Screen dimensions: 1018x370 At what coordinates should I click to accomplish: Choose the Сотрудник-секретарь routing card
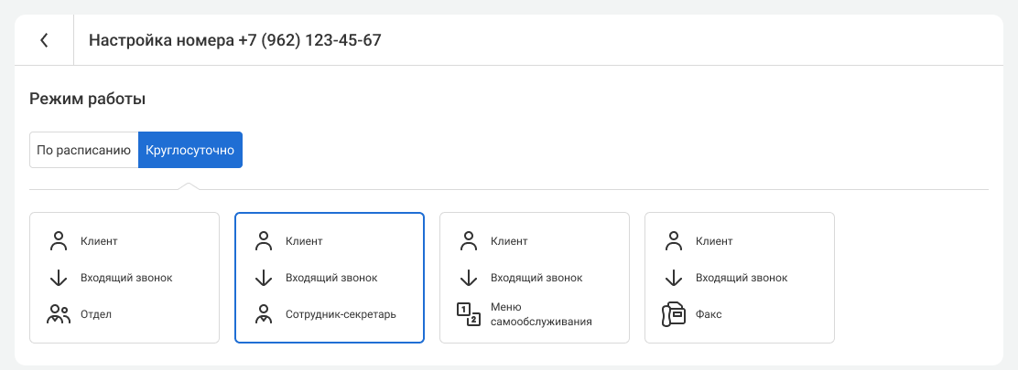[330, 278]
